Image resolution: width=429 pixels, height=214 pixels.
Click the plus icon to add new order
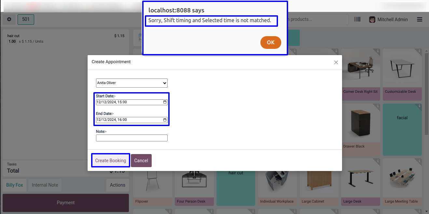(9, 20)
